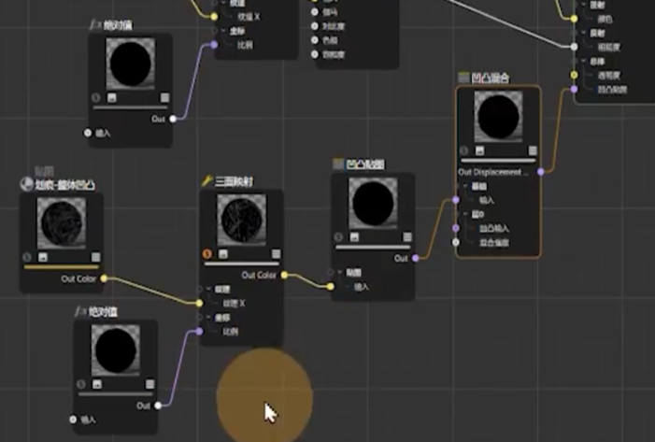
Task: Toggle the round icon under 凹凸混合 preview
Action: pos(464,150)
